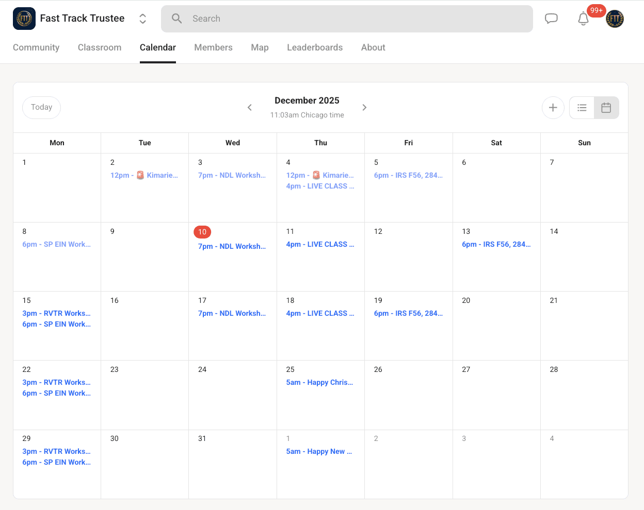Dismiss the 99+ notification badge
Screen dimensions: 644x510
coord(596,10)
